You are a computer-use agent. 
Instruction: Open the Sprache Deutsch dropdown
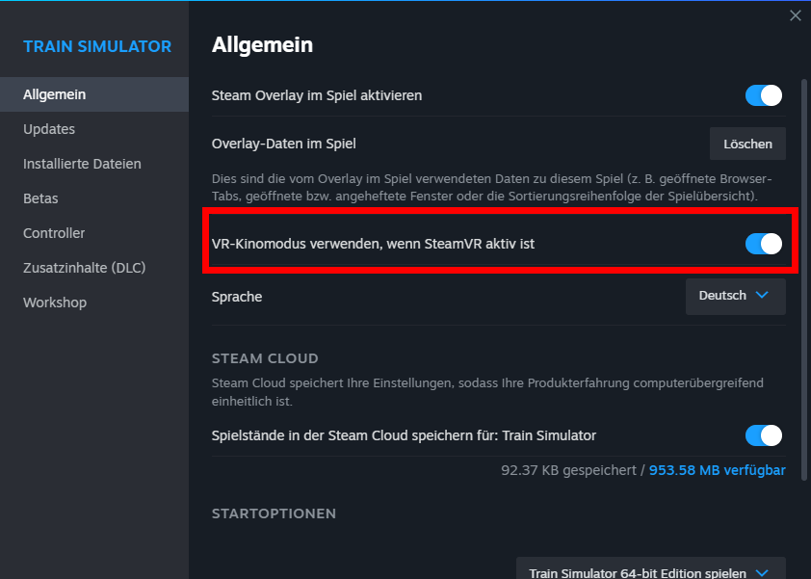735,296
